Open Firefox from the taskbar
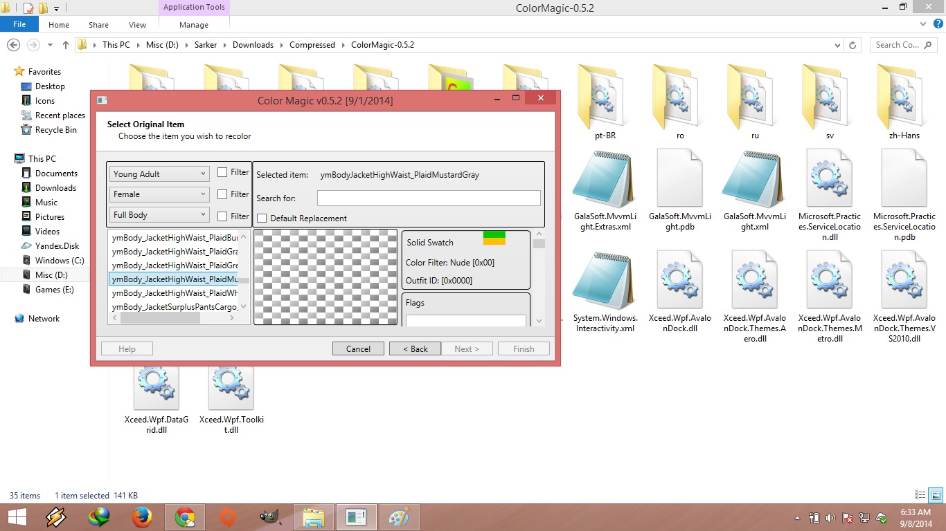Image resolution: width=946 pixels, height=531 pixels. pos(142,517)
